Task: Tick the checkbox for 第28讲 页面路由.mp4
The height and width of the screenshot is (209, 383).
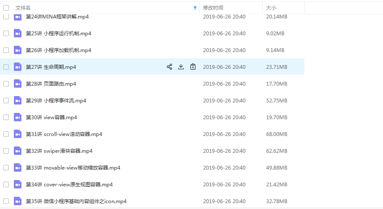Action: pyautogui.click(x=6, y=84)
